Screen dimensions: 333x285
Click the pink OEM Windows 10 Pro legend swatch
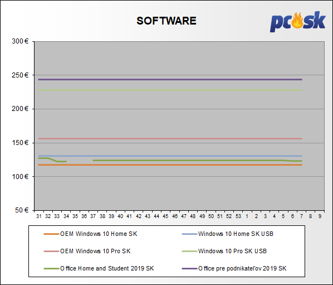(x=51, y=252)
